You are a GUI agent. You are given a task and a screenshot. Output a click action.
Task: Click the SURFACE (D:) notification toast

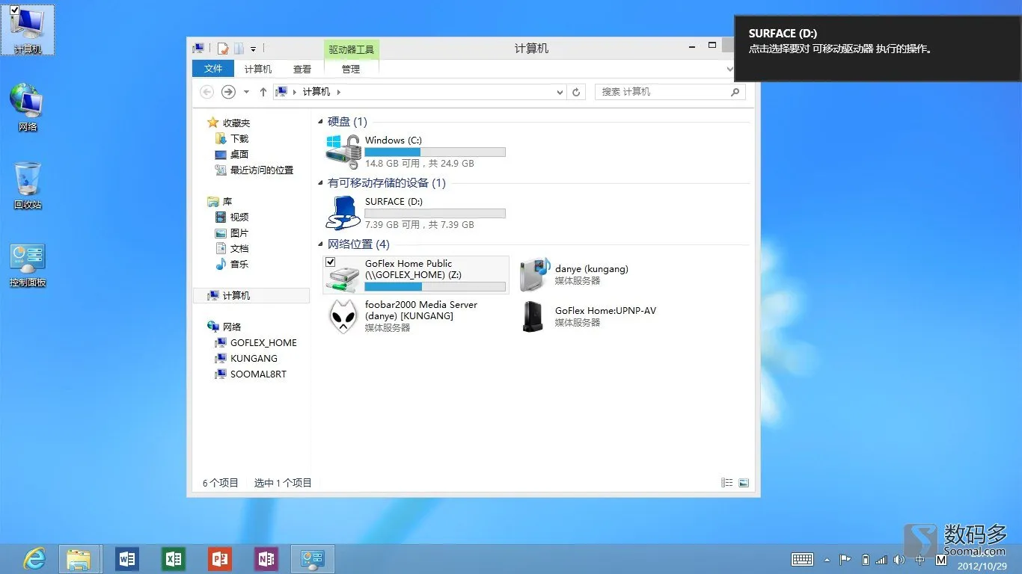point(878,49)
